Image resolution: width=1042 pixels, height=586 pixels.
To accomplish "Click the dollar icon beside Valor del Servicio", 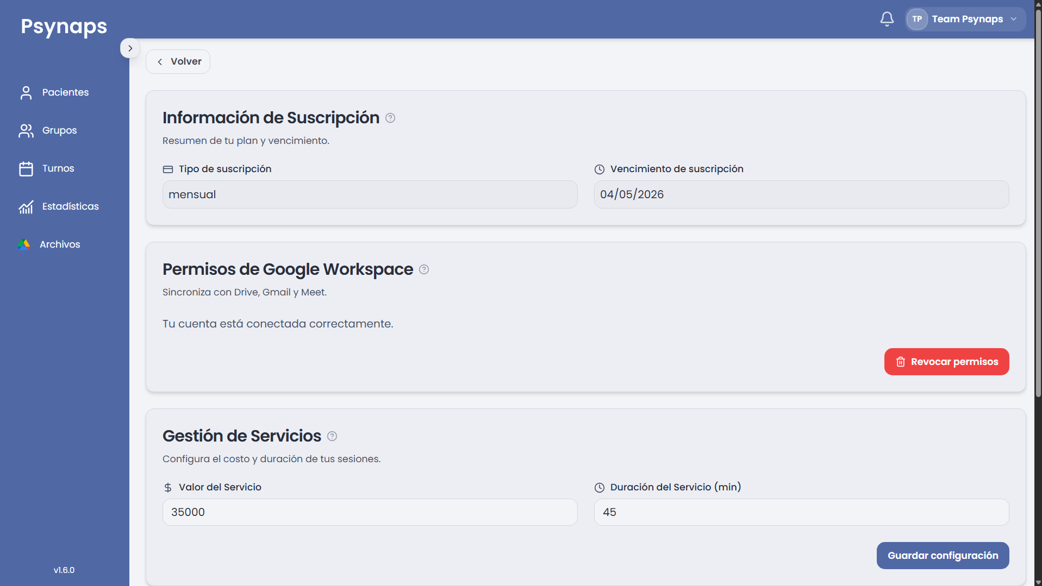I will pyautogui.click(x=168, y=488).
